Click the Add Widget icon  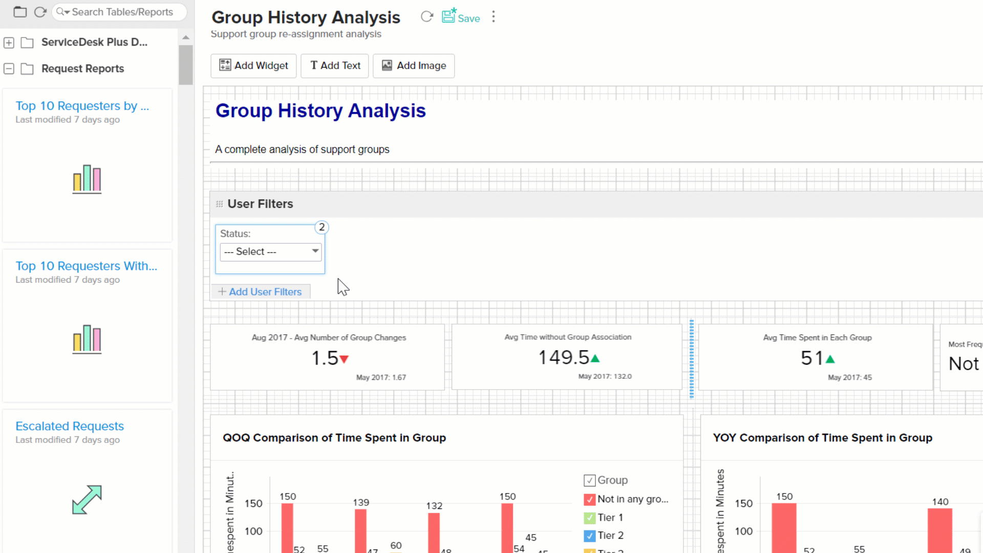click(225, 66)
